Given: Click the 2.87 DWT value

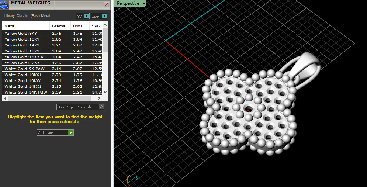Looking at the screenshot, I should pyautogui.click(x=77, y=63).
